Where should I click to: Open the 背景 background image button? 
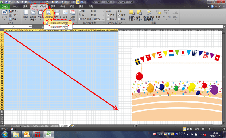tap(65, 14)
